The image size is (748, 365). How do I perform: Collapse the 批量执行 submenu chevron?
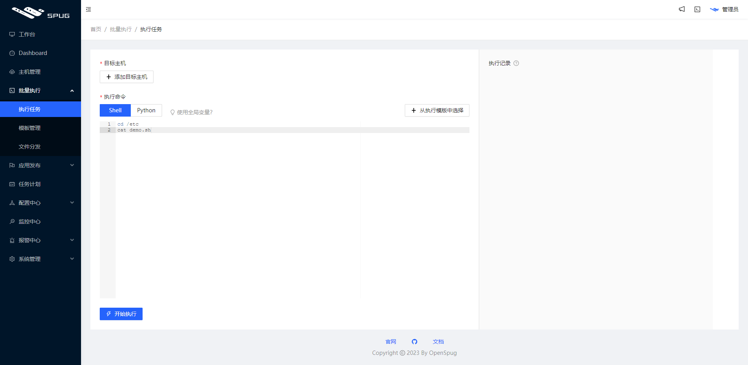click(x=72, y=90)
